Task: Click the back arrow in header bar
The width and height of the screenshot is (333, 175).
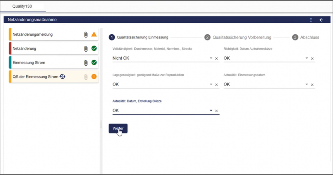Action: click(x=321, y=20)
